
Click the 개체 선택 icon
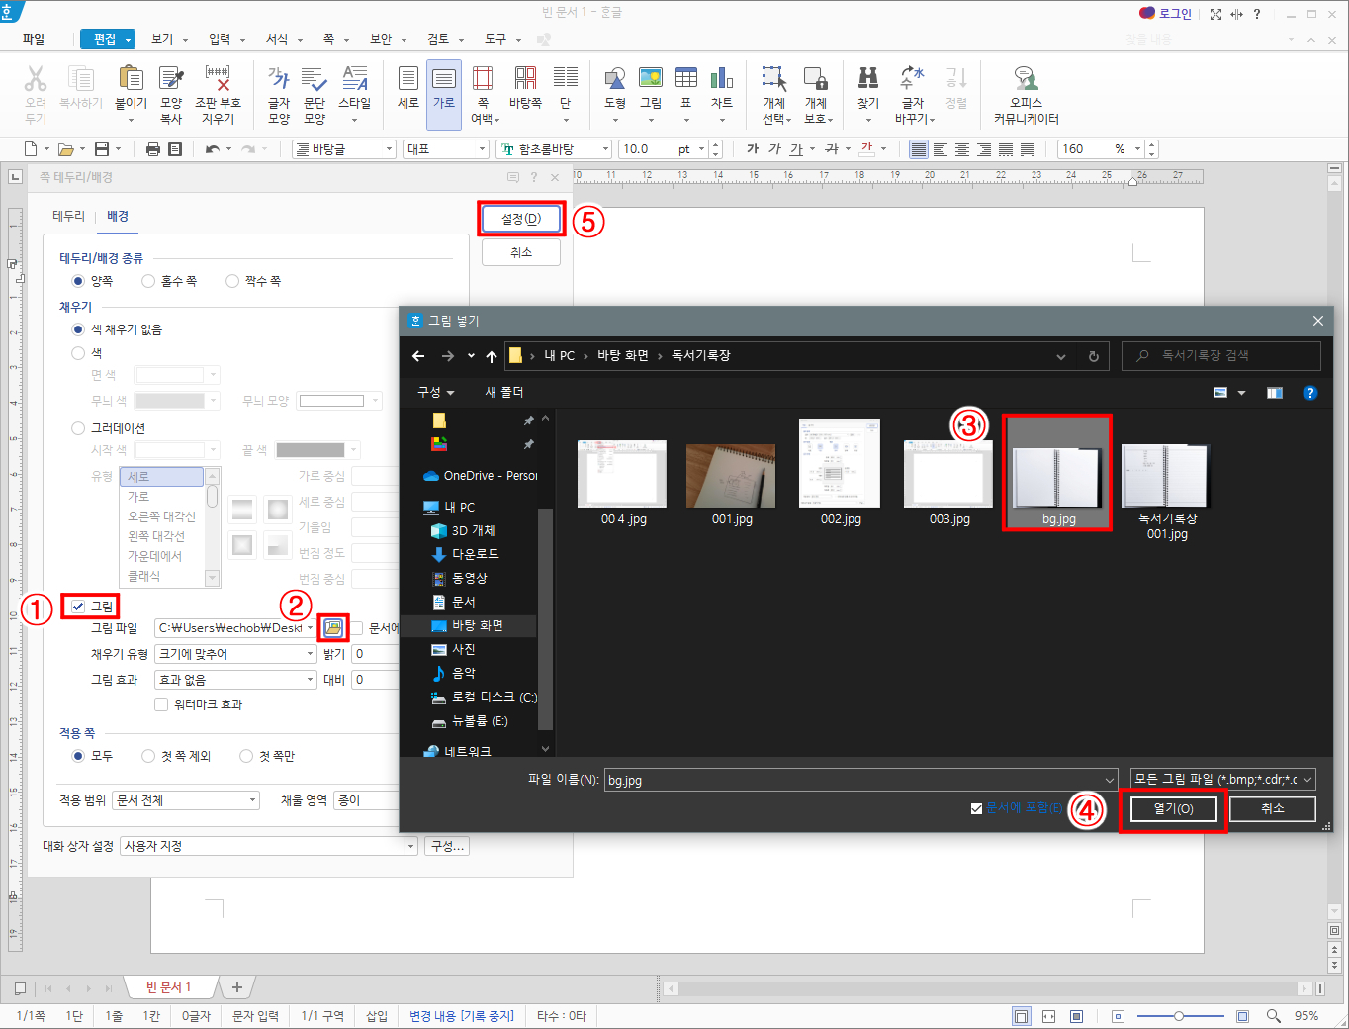774,79
